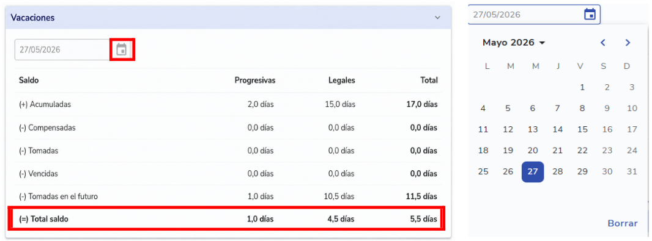This screenshot has height=241, width=652.
Task: Click the 5,5 días total saldo
Action: point(424,219)
